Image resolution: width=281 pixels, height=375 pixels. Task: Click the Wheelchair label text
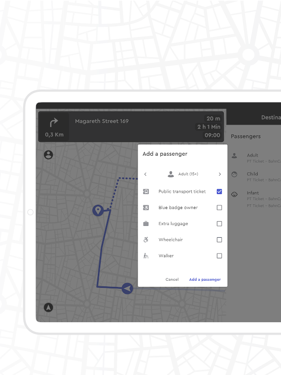click(170, 240)
